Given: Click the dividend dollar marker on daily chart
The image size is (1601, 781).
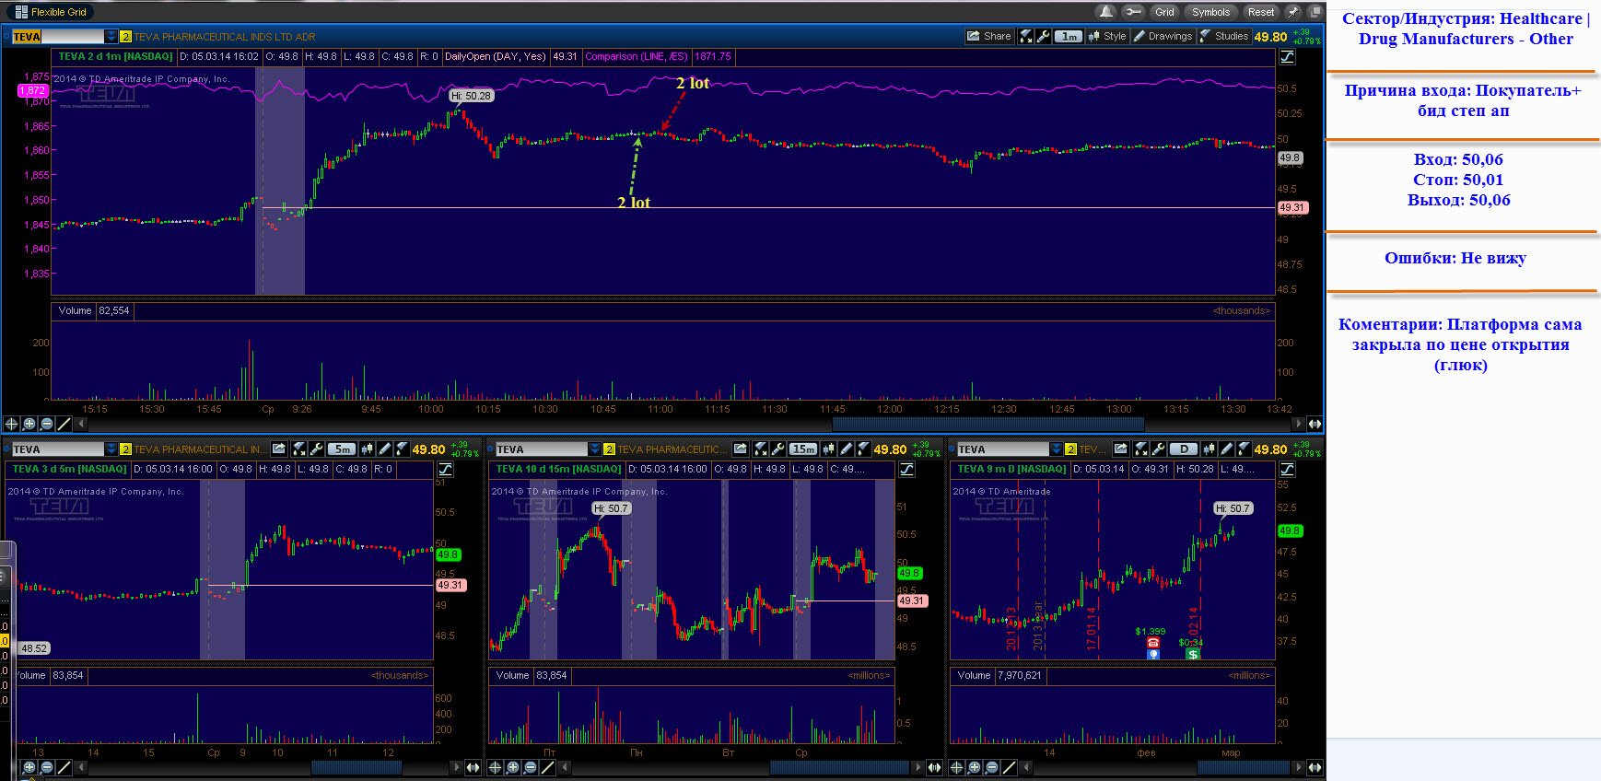Looking at the screenshot, I should (x=1193, y=654).
